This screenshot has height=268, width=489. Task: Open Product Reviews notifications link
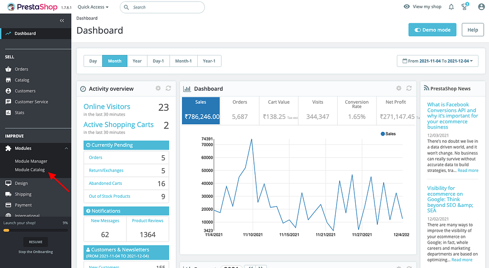coord(148,221)
